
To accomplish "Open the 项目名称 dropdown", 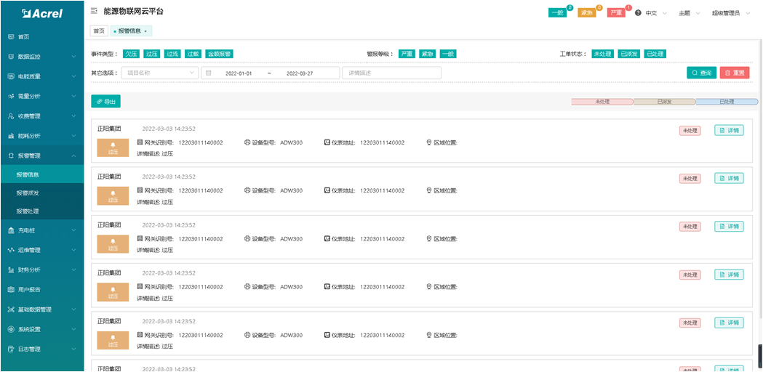I will click(160, 73).
